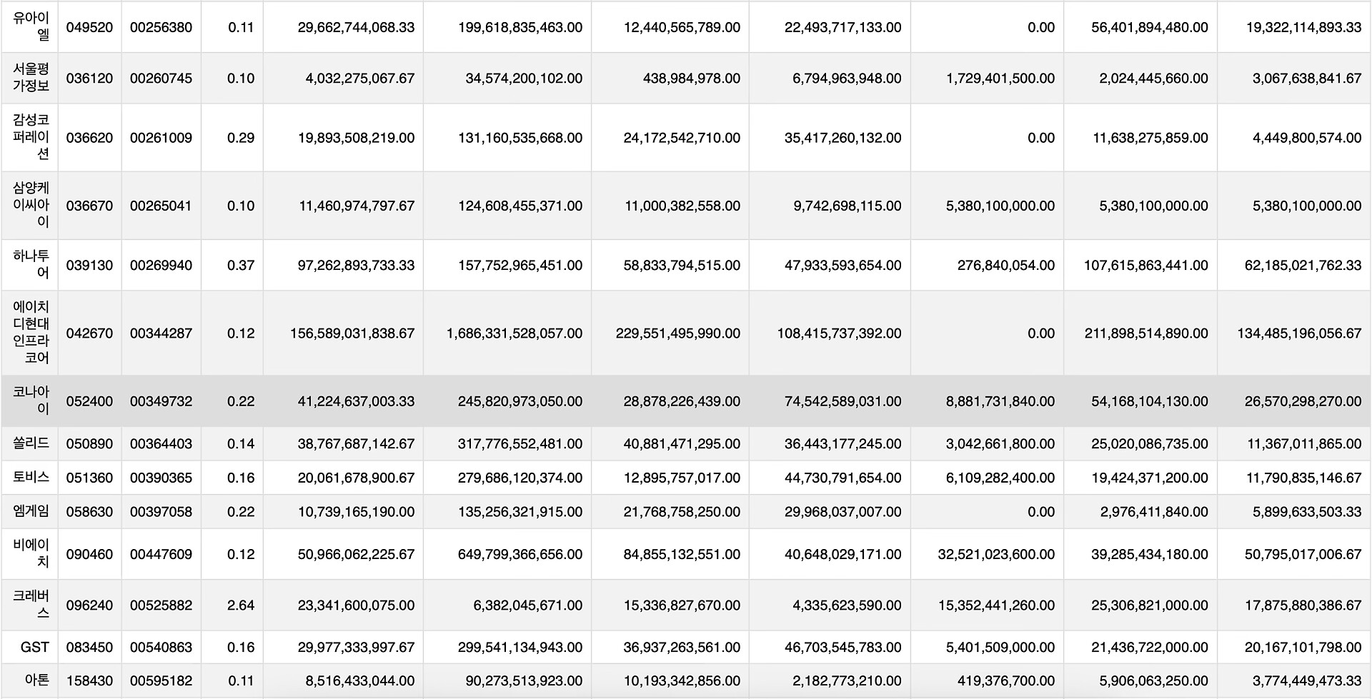The image size is (1372, 699).
Task: Select the 토비스 company name cell
Action: 30,478
